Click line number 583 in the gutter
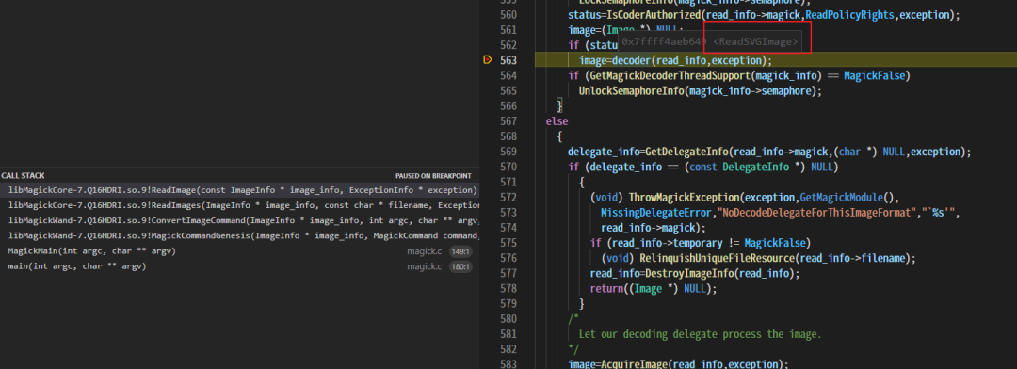 pyautogui.click(x=508, y=363)
